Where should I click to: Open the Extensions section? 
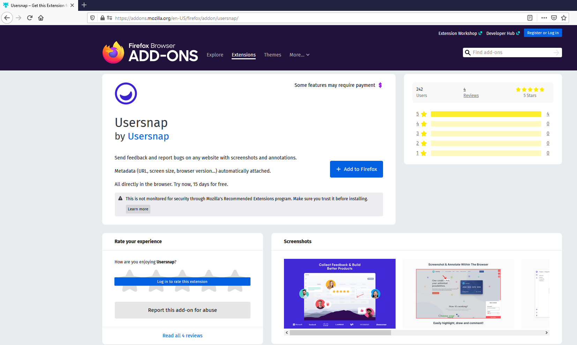[243, 55]
